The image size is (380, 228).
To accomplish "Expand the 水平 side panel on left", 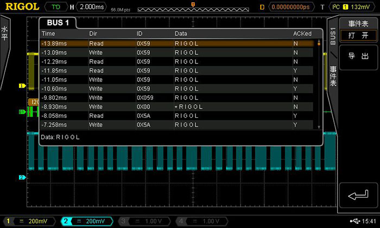I will 5,34.
